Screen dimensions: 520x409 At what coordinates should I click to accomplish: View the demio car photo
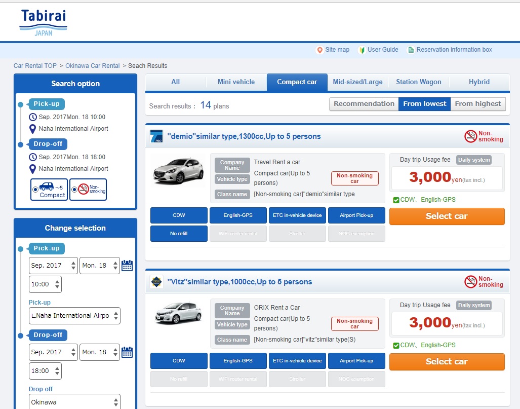(179, 171)
